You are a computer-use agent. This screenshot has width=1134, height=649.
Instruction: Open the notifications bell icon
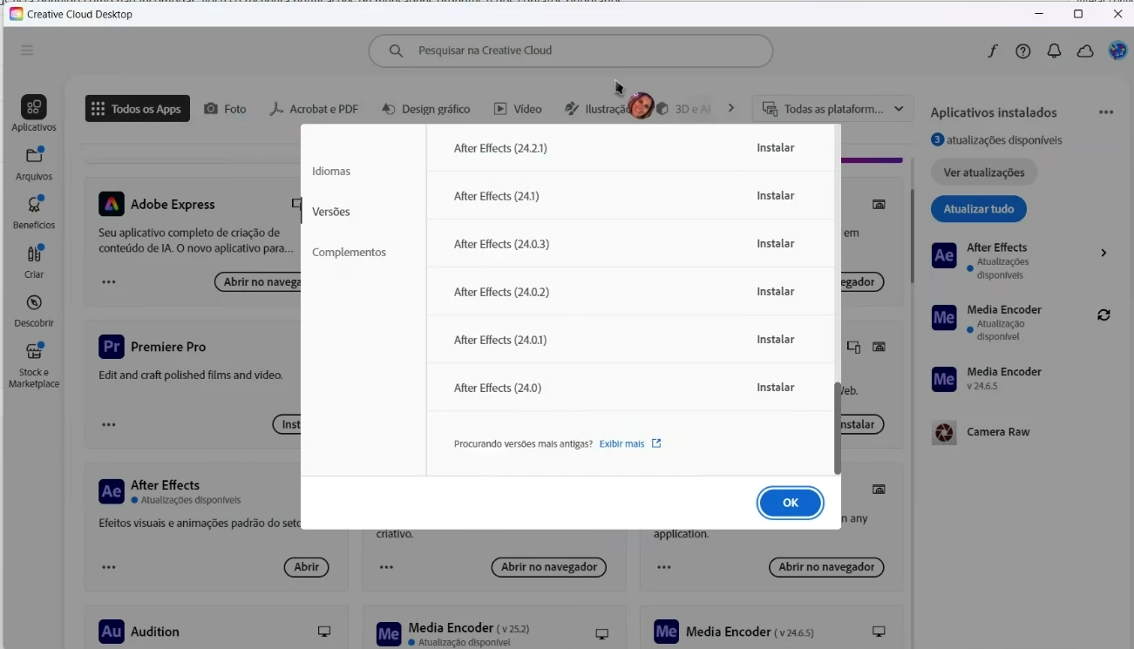1054,51
